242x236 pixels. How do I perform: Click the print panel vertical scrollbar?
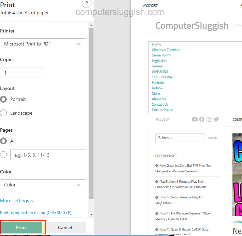coord(91,113)
